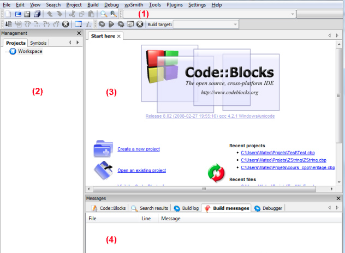Screen dimensions: 345x253
Task: Click the open existing project folder icon
Action: [103, 170]
